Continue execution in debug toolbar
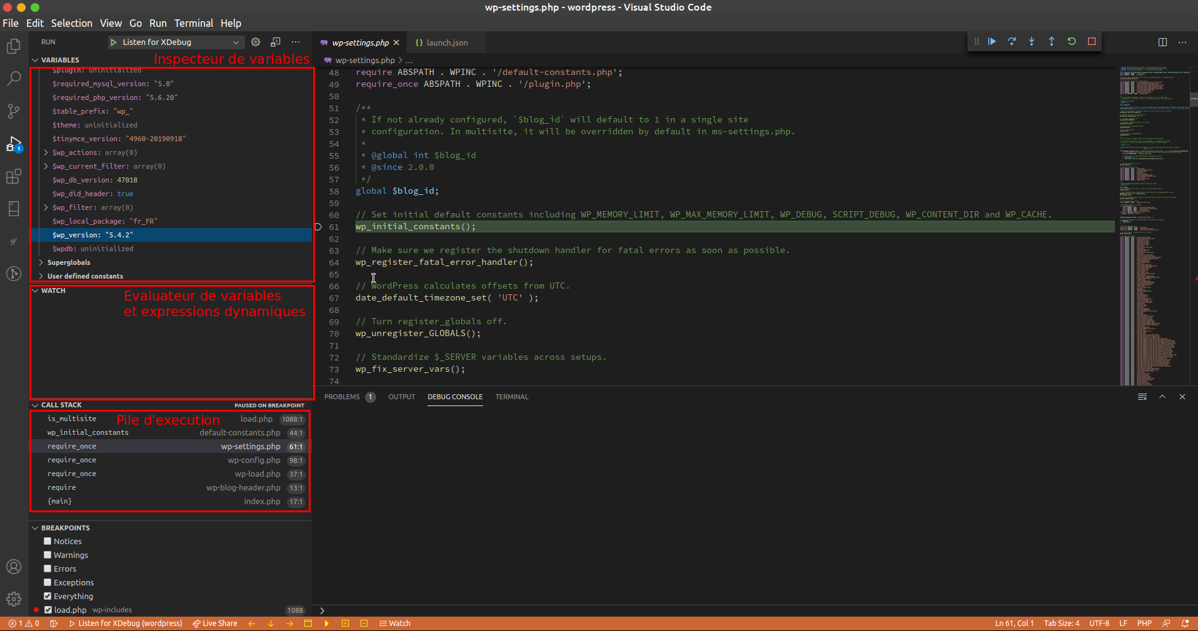Image resolution: width=1198 pixels, height=631 pixels. (x=992, y=41)
